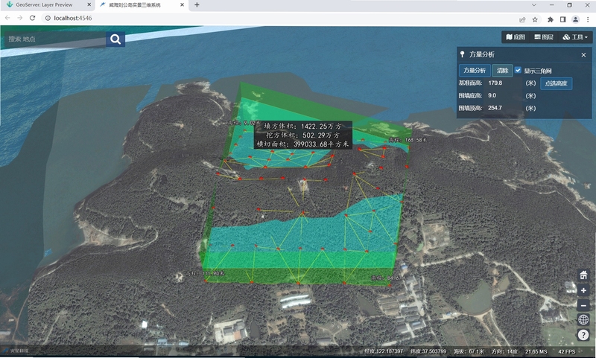Close the active 三维系统 tab
Viewport: 596px width, 358px height.
pyautogui.click(x=182, y=5)
